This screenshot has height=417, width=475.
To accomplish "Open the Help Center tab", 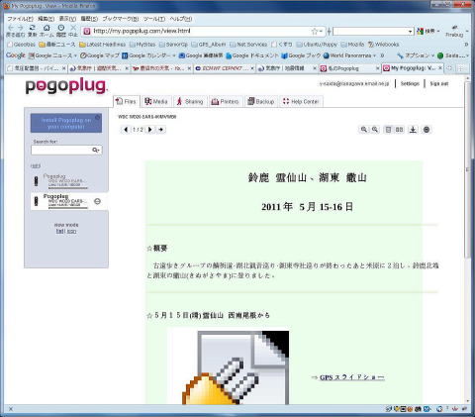I will 301,101.
